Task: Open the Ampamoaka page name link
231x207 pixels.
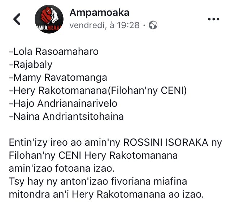Action: 100,13
